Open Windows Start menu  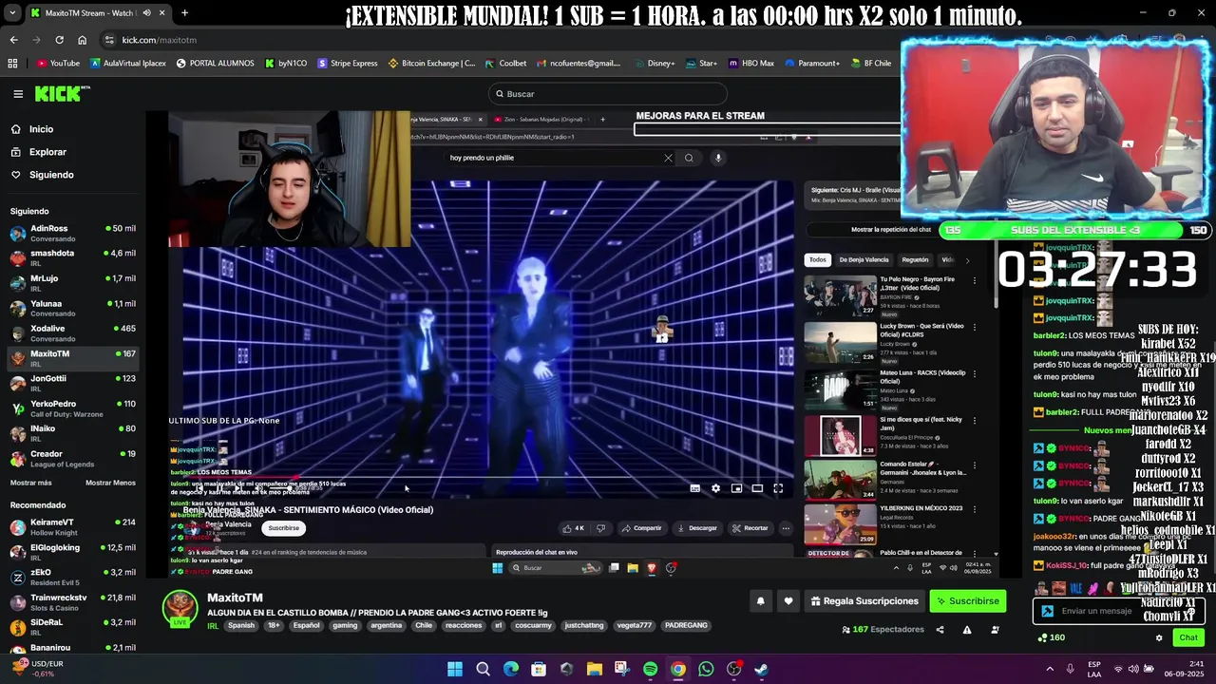(x=455, y=669)
